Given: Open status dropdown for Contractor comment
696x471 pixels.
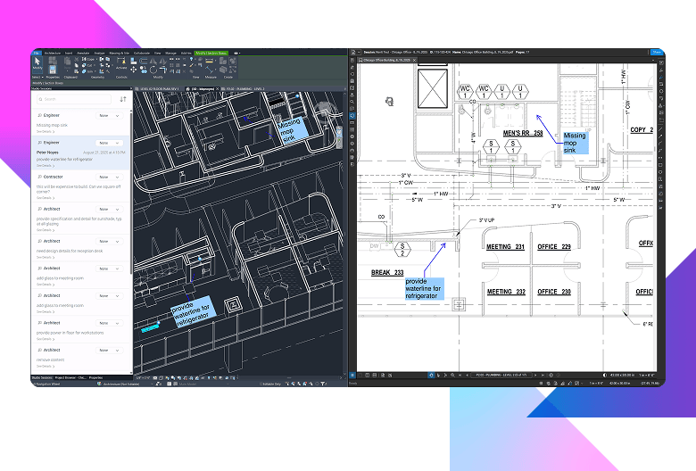Looking at the screenshot, I should tap(109, 178).
